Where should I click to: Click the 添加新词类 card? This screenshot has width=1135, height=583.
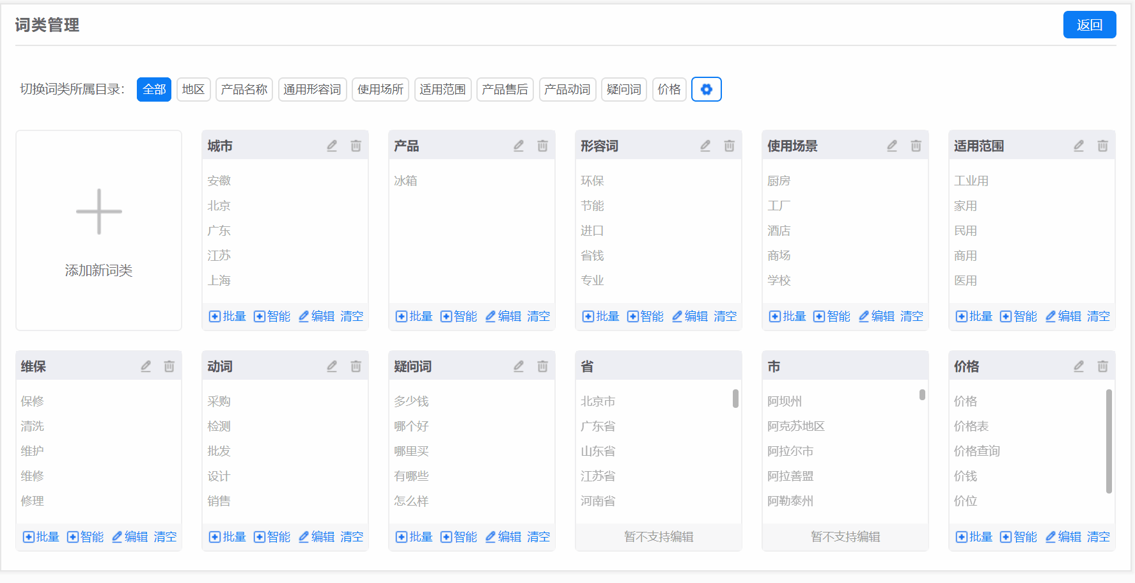(x=98, y=231)
